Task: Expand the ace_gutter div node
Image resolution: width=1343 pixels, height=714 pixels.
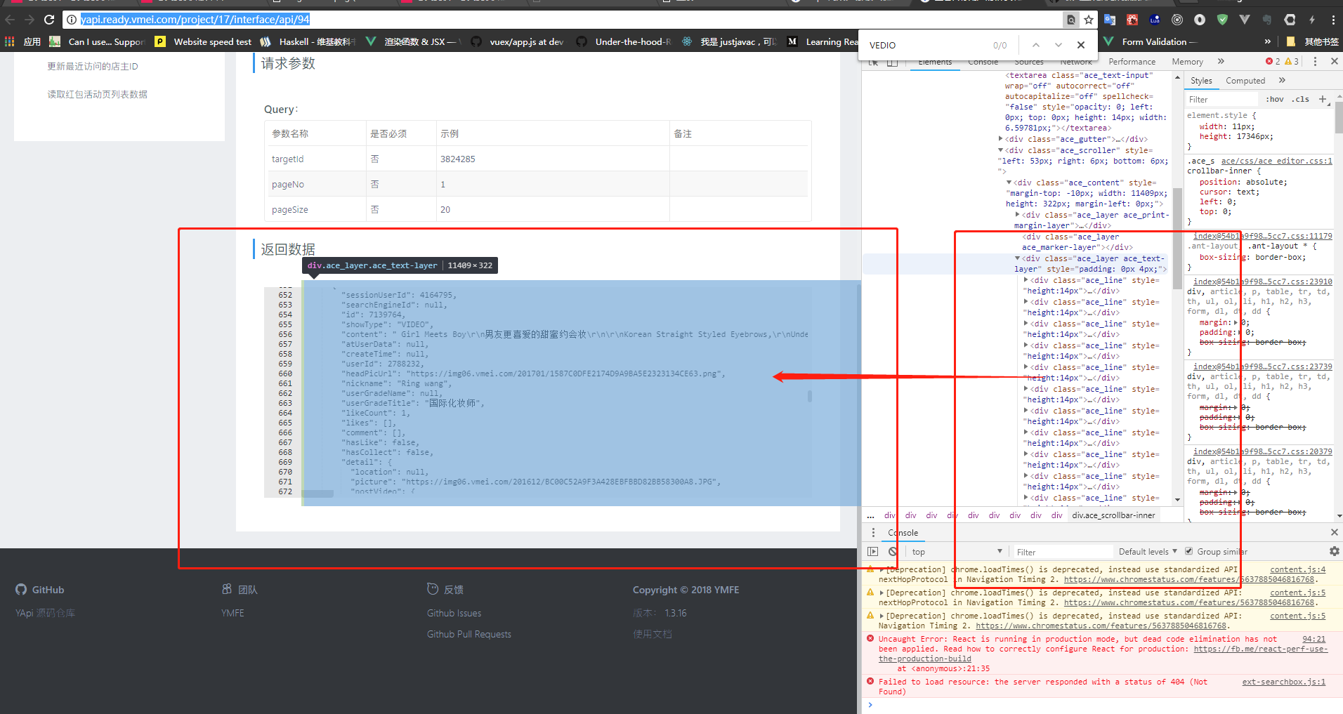Action: coord(1001,139)
